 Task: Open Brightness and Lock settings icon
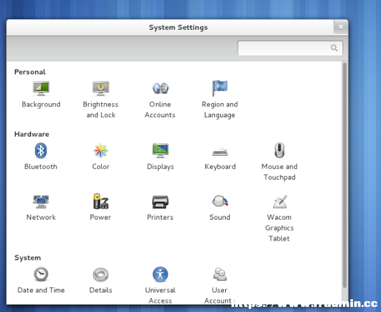click(x=100, y=89)
